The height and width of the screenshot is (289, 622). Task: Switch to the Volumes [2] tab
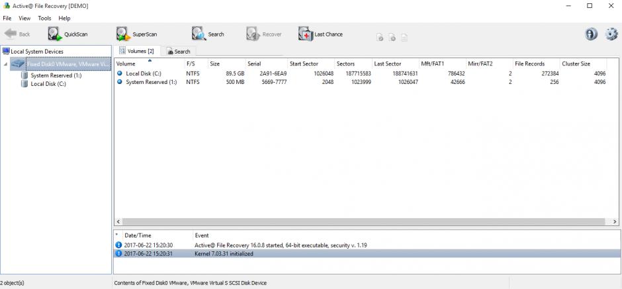point(137,51)
